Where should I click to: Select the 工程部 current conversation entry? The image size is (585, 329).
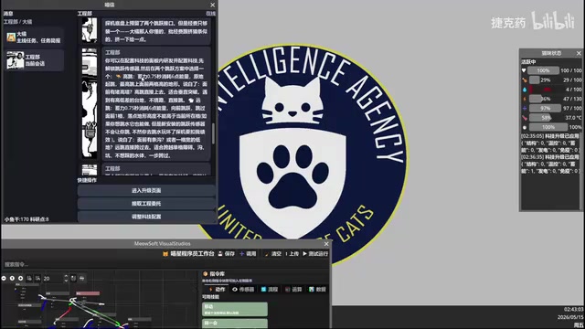(34, 60)
